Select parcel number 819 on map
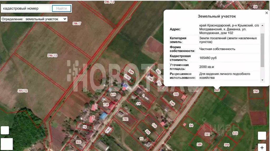The width and height of the screenshot is (270, 151). tap(113, 94)
